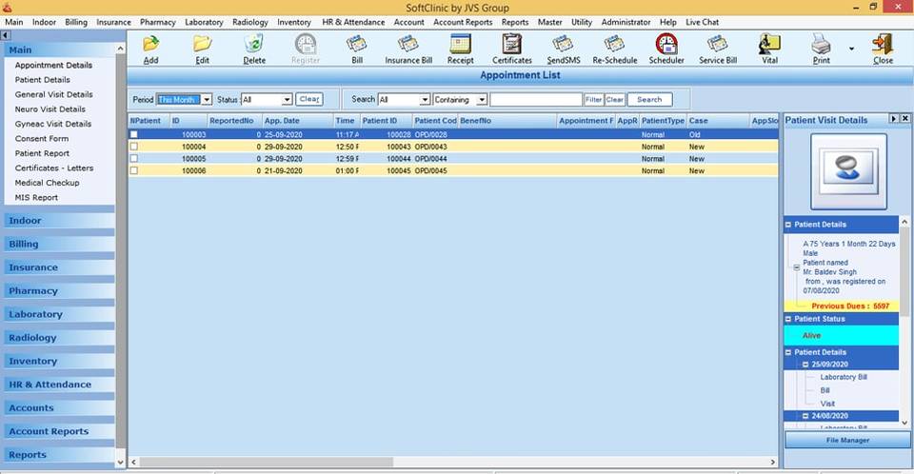The height and width of the screenshot is (474, 914).
Task: Open the Containing match dropdown
Action: click(x=482, y=100)
